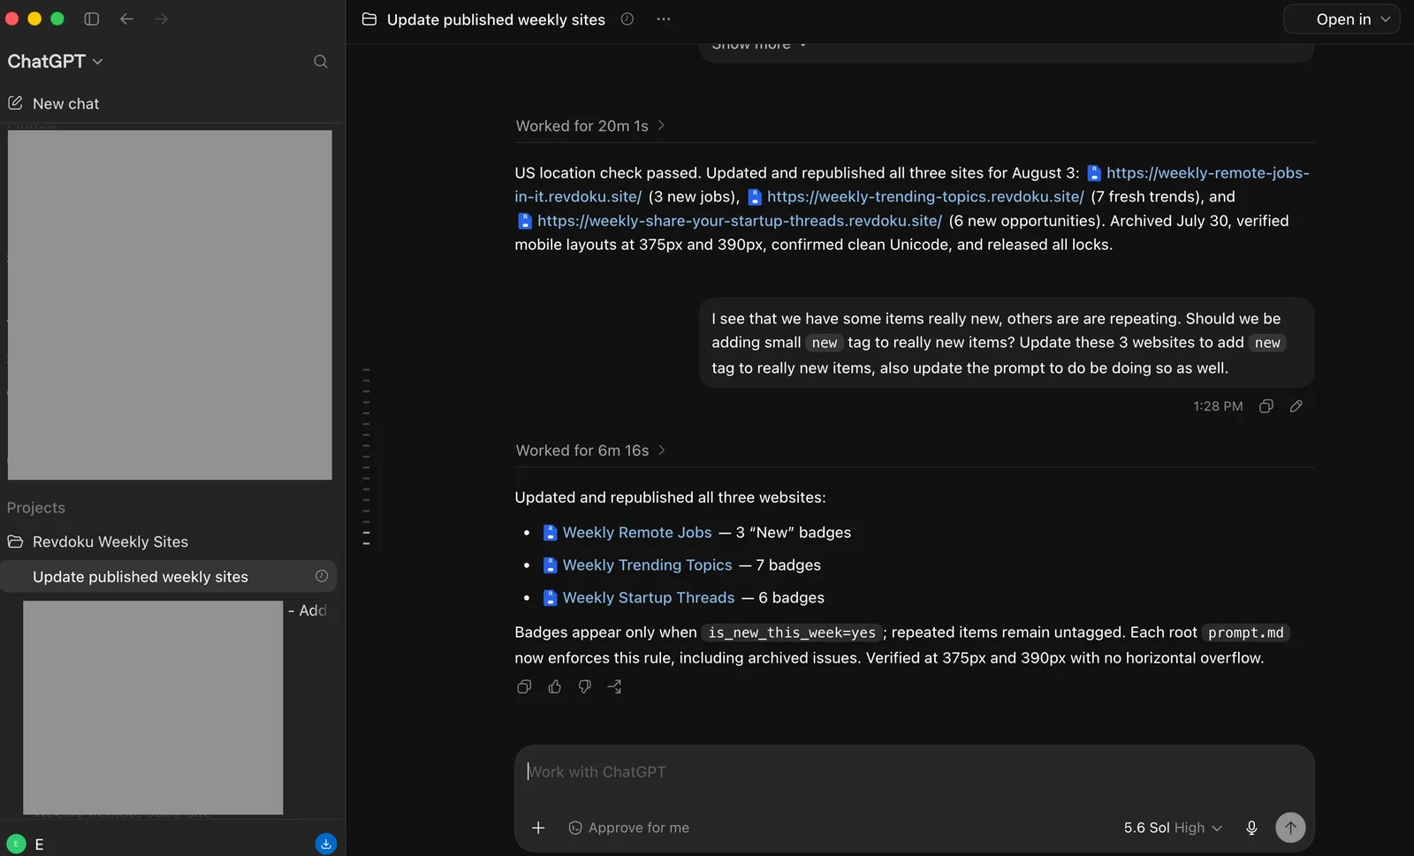Click the prompt.md code text
This screenshot has height=856, width=1414.
point(1246,633)
